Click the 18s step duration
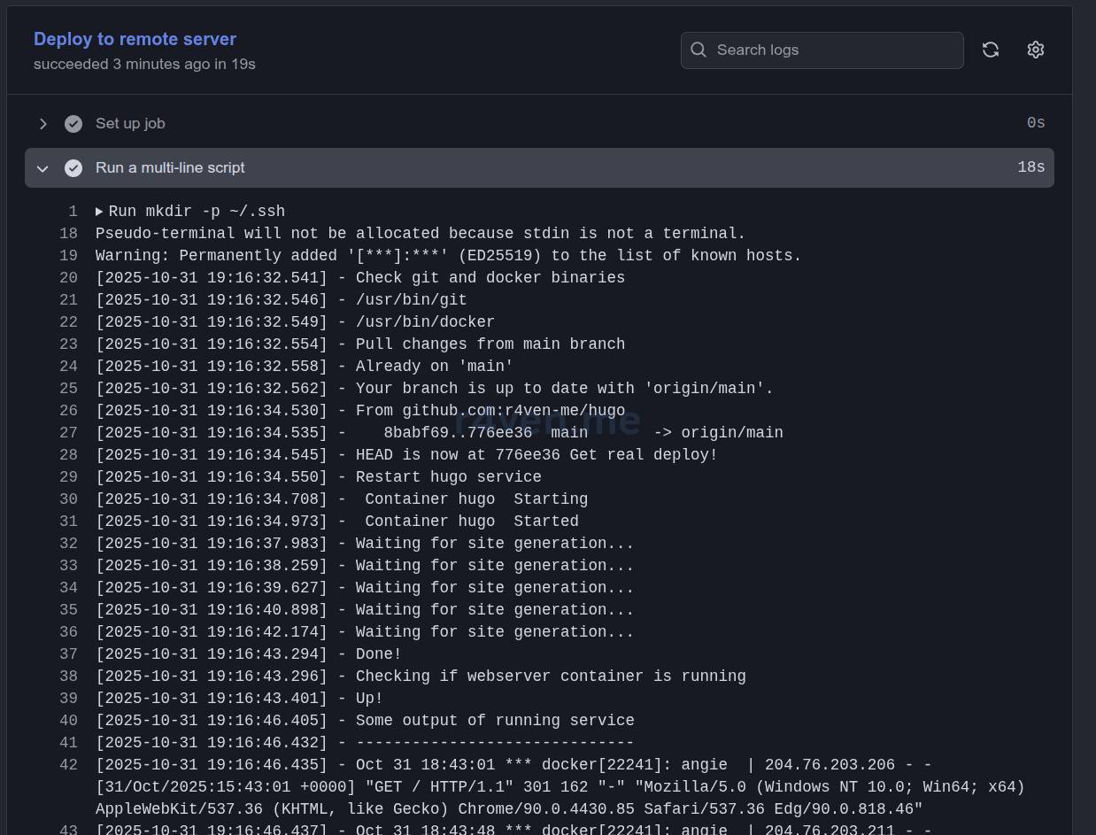The image size is (1096, 835). 1030,167
